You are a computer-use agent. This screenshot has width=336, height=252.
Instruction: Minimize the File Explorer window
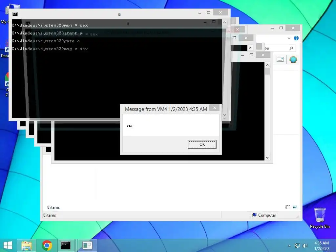point(272,28)
